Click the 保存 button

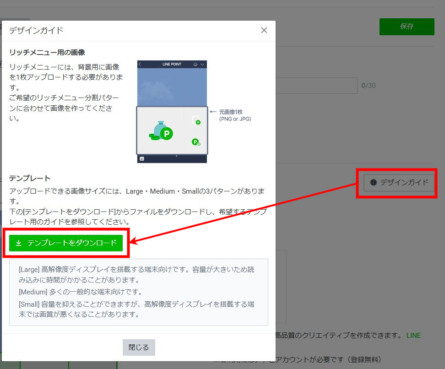tap(407, 27)
